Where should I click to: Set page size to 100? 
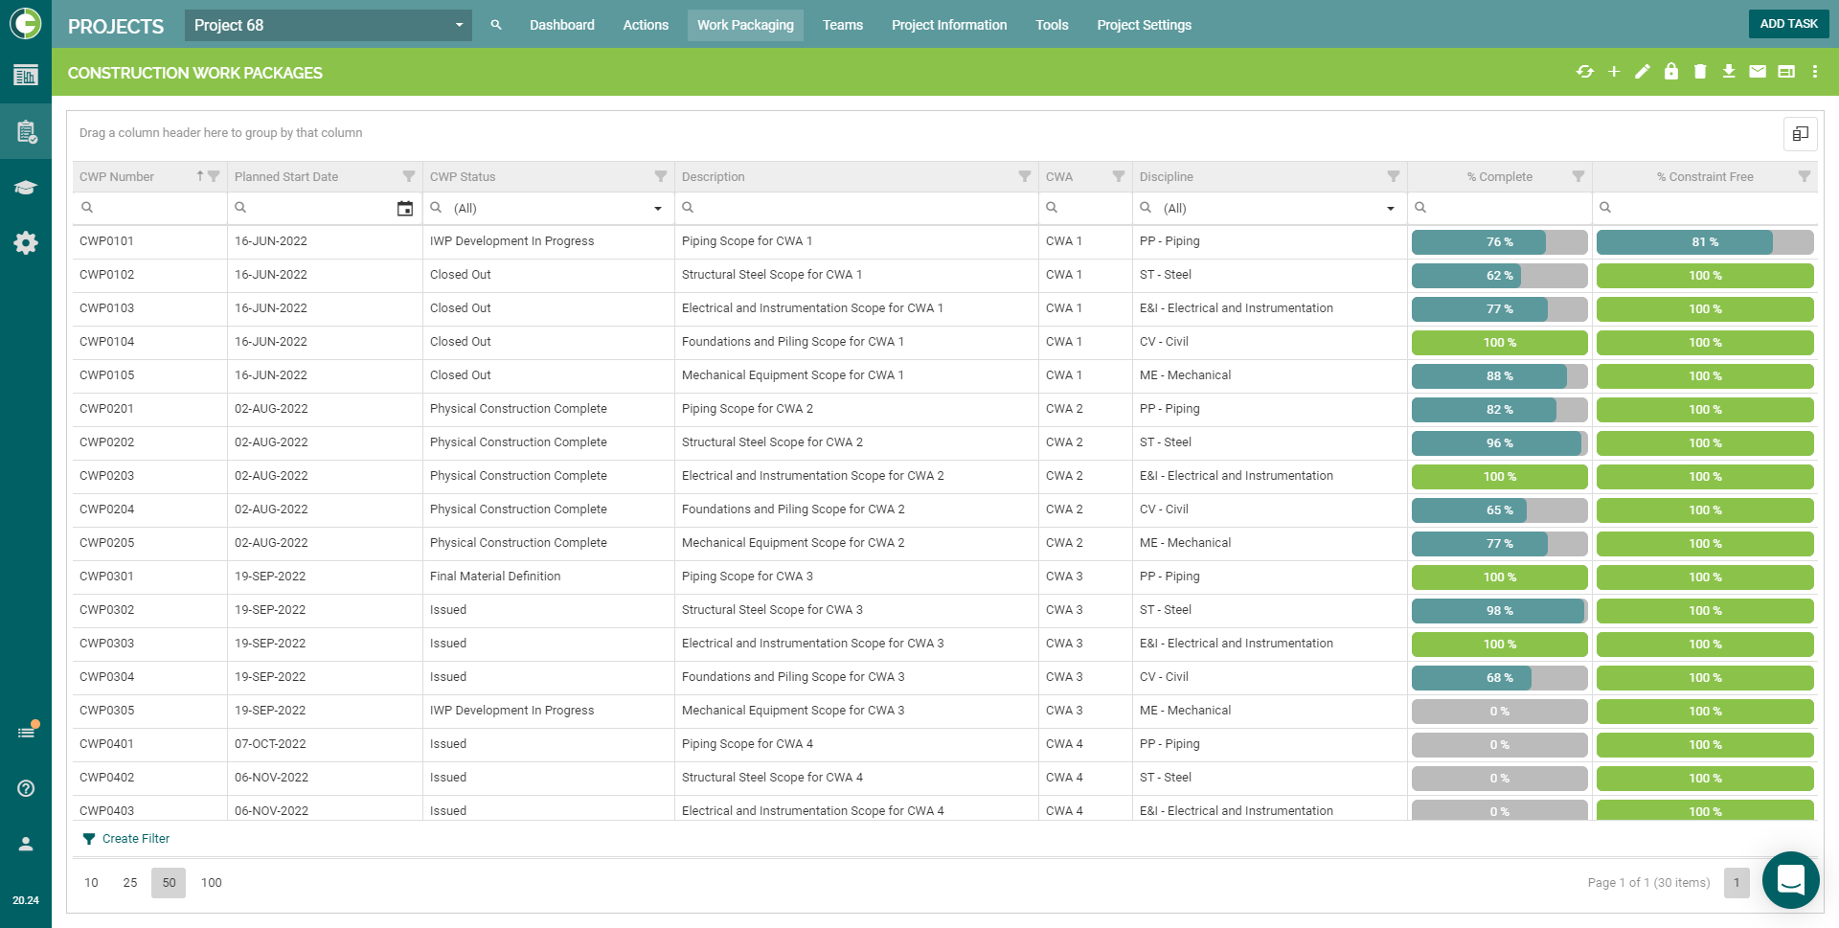[212, 883]
